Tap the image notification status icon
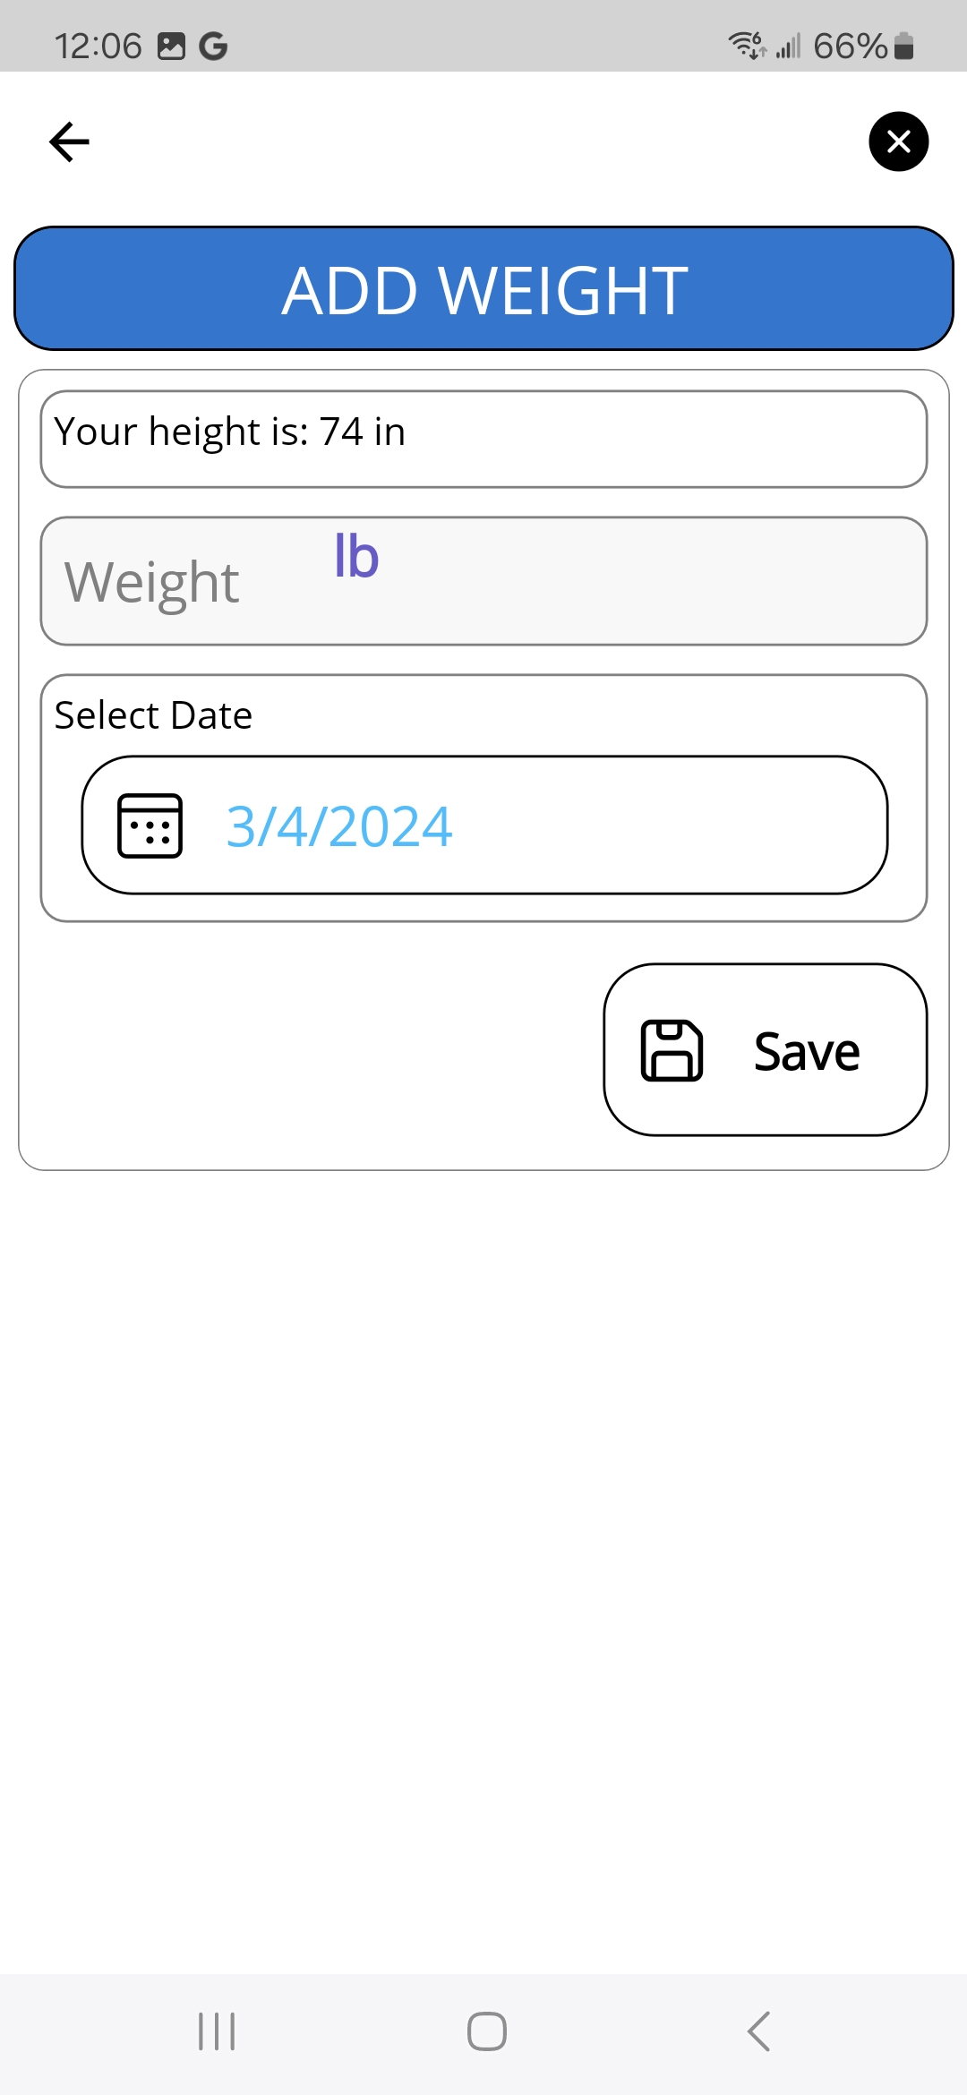 coord(171,46)
